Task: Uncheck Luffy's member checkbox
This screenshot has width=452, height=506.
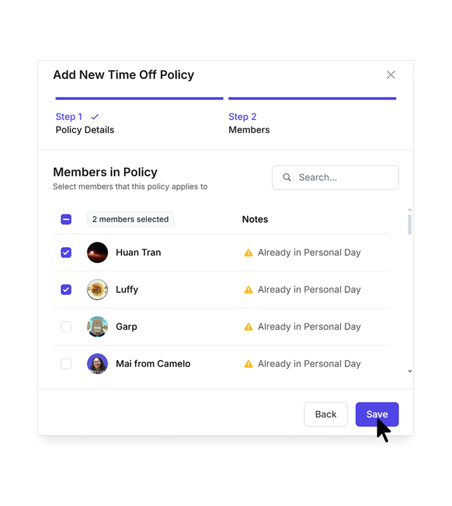Action: (x=66, y=290)
